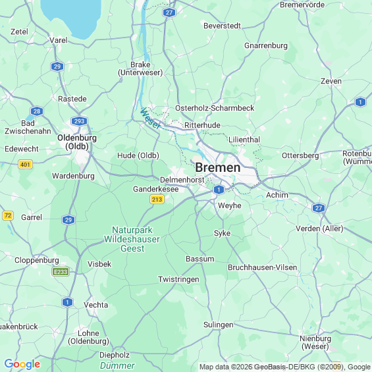372x372 pixels.
Task: Open the Google logo link
Action: [22, 364]
